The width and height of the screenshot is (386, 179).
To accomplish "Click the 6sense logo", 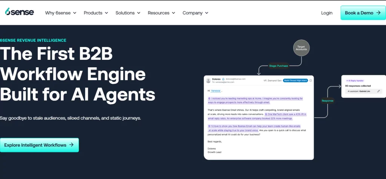I will click(20, 12).
